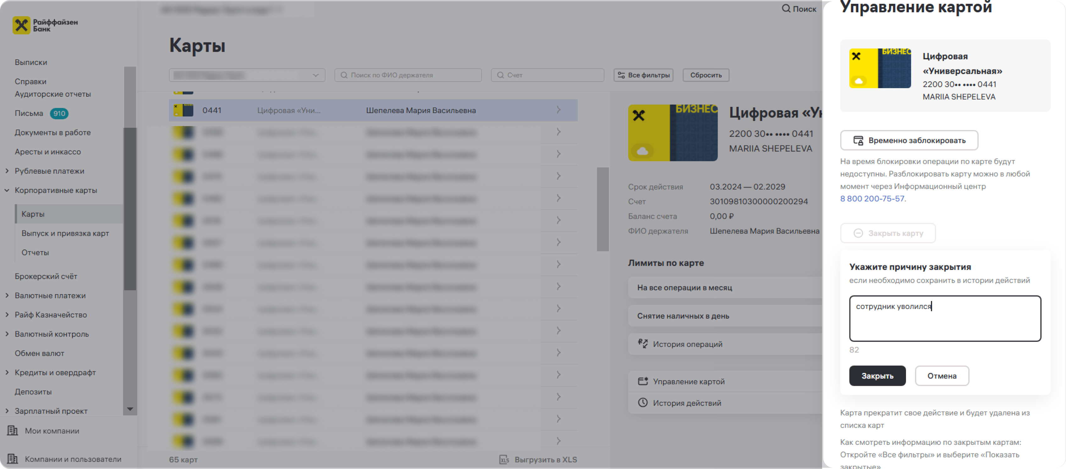Click the Мои компании building icon
This screenshot has width=1066, height=469.
[x=12, y=431]
